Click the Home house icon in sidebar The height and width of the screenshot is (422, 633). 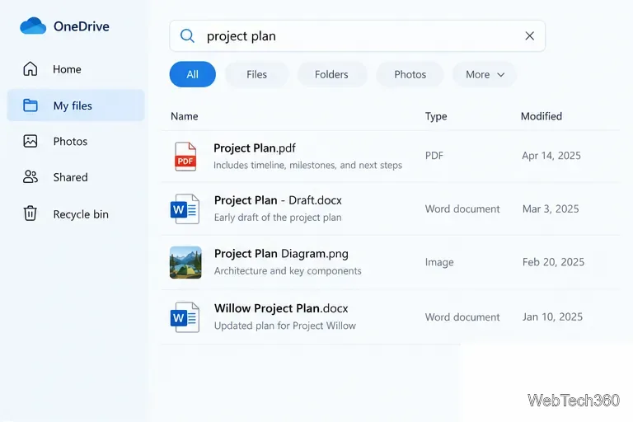pyautogui.click(x=30, y=69)
